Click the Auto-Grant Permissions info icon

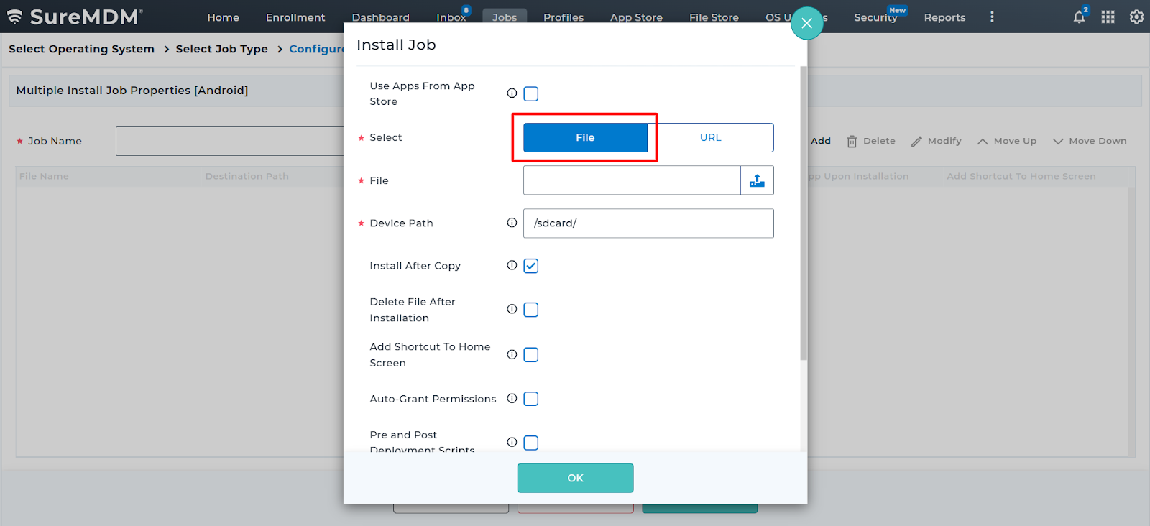click(x=512, y=399)
